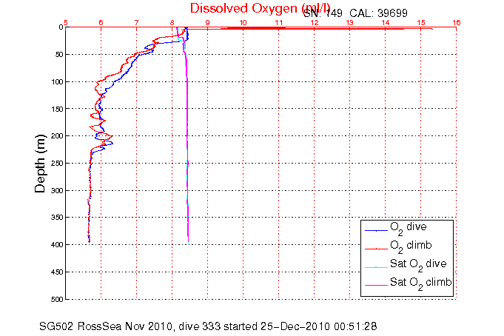Click the x-axis tick label 15
504x336 pixels.
[421, 22]
